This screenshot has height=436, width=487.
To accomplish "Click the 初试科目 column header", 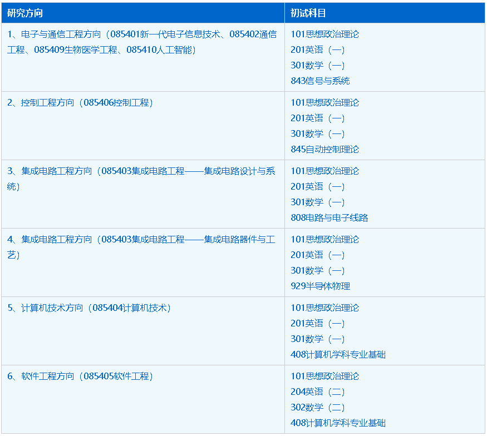I will [308, 13].
